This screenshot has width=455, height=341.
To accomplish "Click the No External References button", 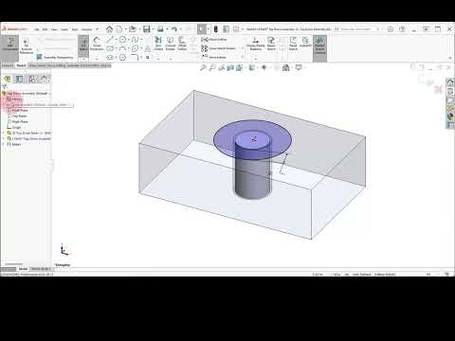I will click(x=27, y=46).
